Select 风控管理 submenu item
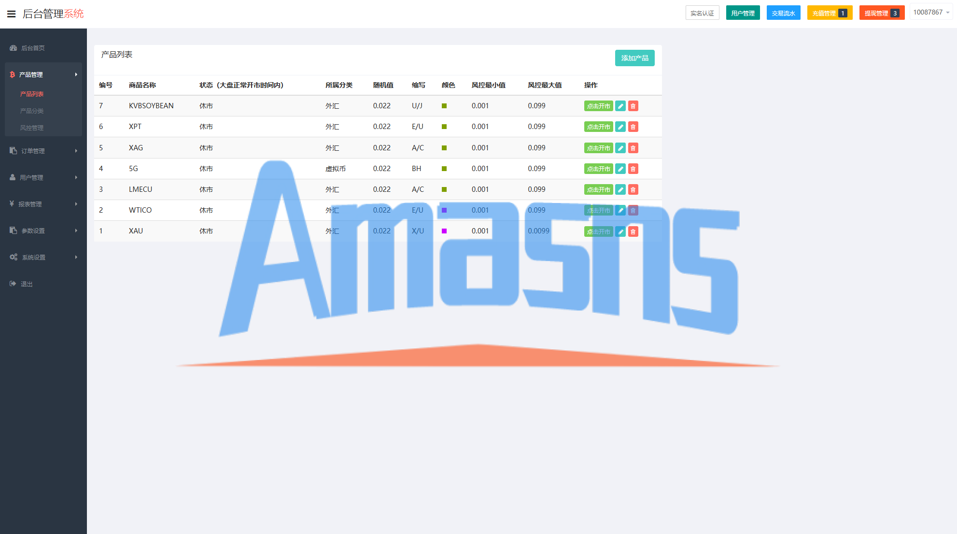Viewport: 957px width, 534px height. click(32, 128)
